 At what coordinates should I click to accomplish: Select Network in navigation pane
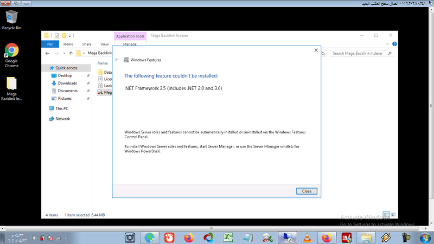click(x=62, y=119)
